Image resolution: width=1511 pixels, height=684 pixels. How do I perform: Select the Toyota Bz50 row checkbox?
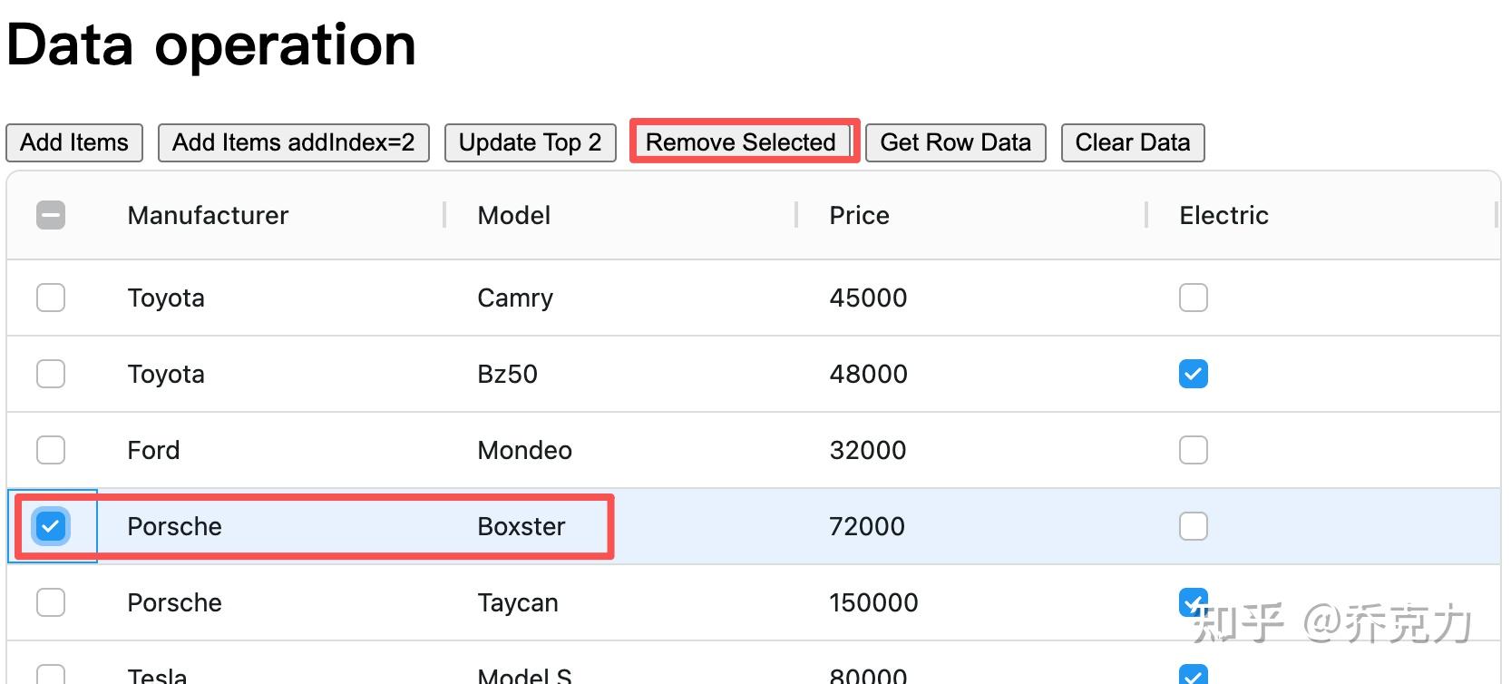tap(51, 374)
